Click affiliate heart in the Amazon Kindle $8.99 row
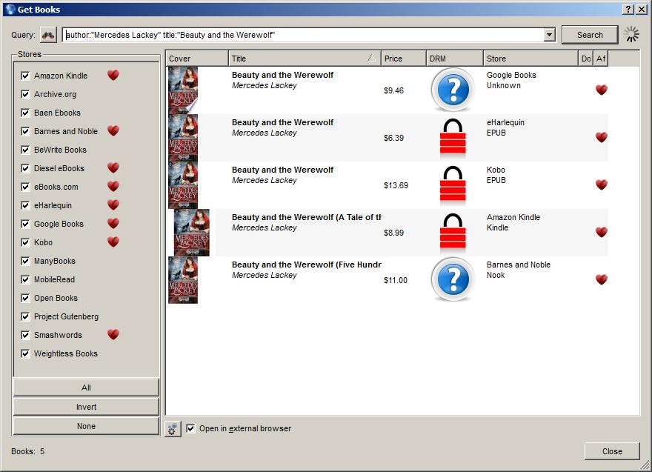 tap(602, 232)
